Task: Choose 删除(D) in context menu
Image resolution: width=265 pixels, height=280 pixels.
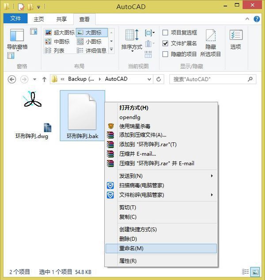Action: pyautogui.click(x=161, y=239)
